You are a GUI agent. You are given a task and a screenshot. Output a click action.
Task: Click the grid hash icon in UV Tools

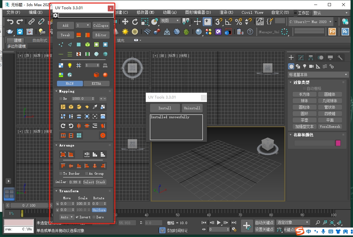point(79,65)
